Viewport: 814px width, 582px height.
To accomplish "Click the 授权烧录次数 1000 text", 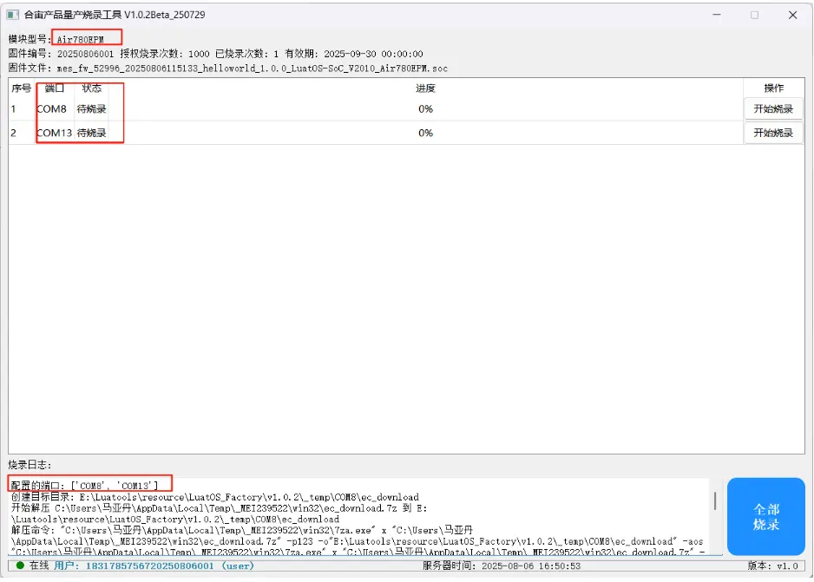I will [165, 54].
